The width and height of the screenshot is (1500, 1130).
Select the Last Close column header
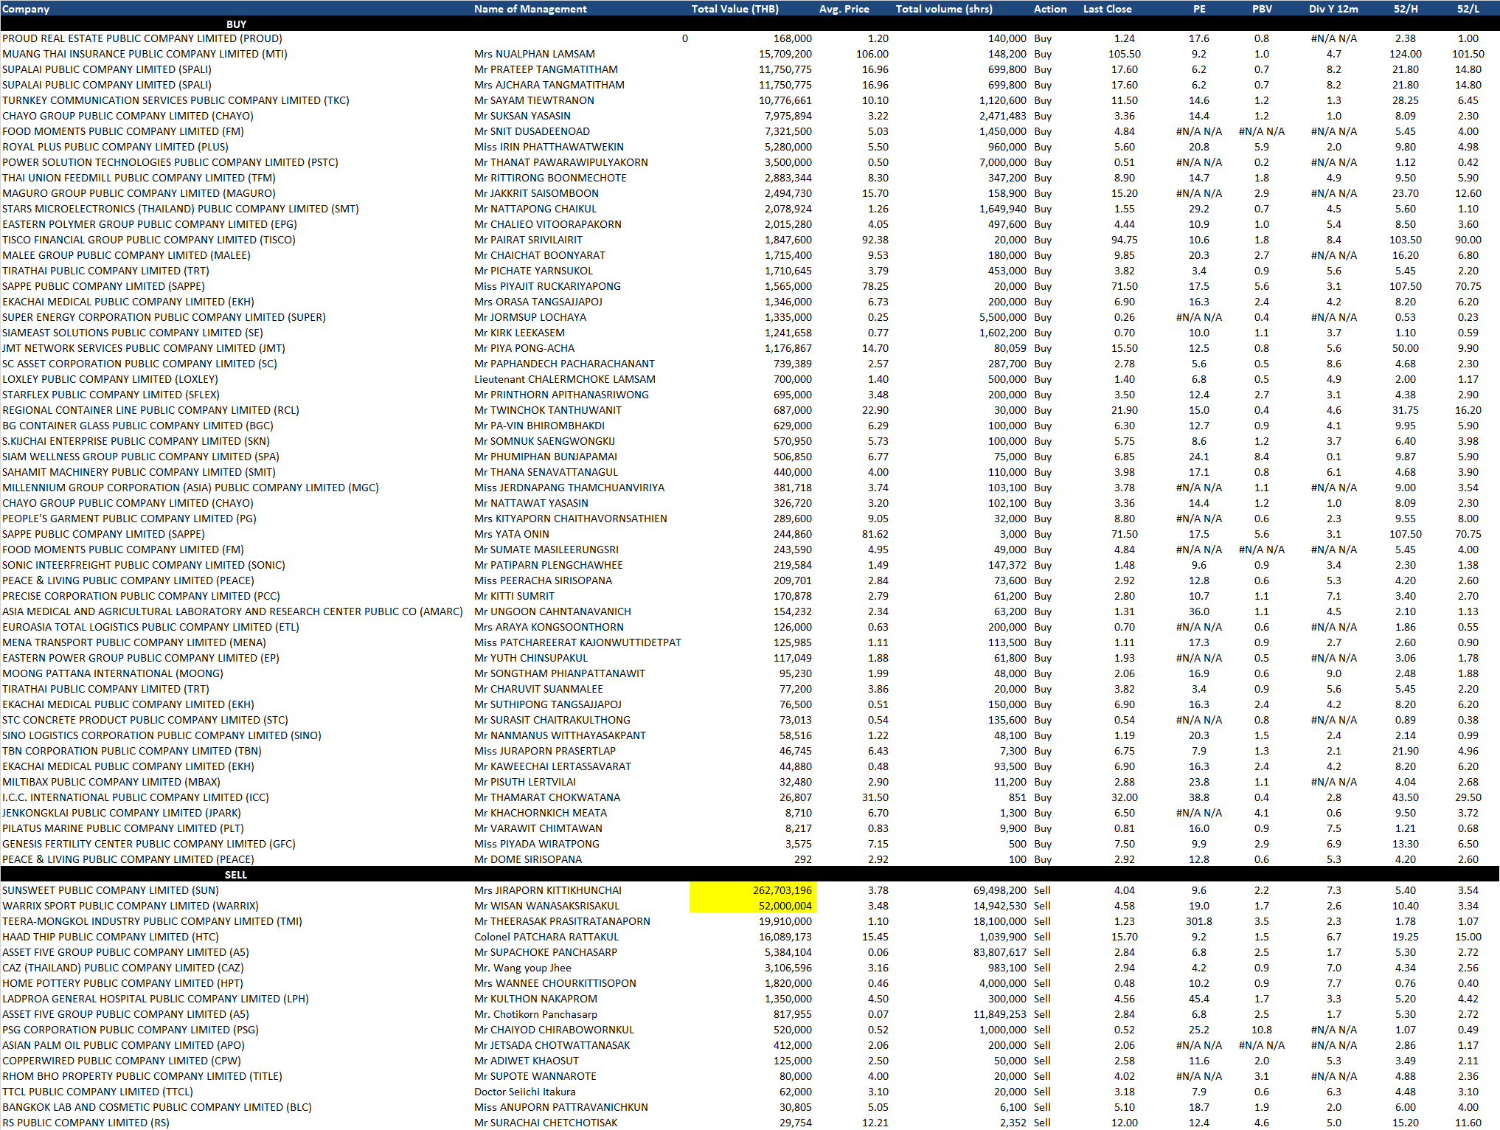click(x=1107, y=9)
